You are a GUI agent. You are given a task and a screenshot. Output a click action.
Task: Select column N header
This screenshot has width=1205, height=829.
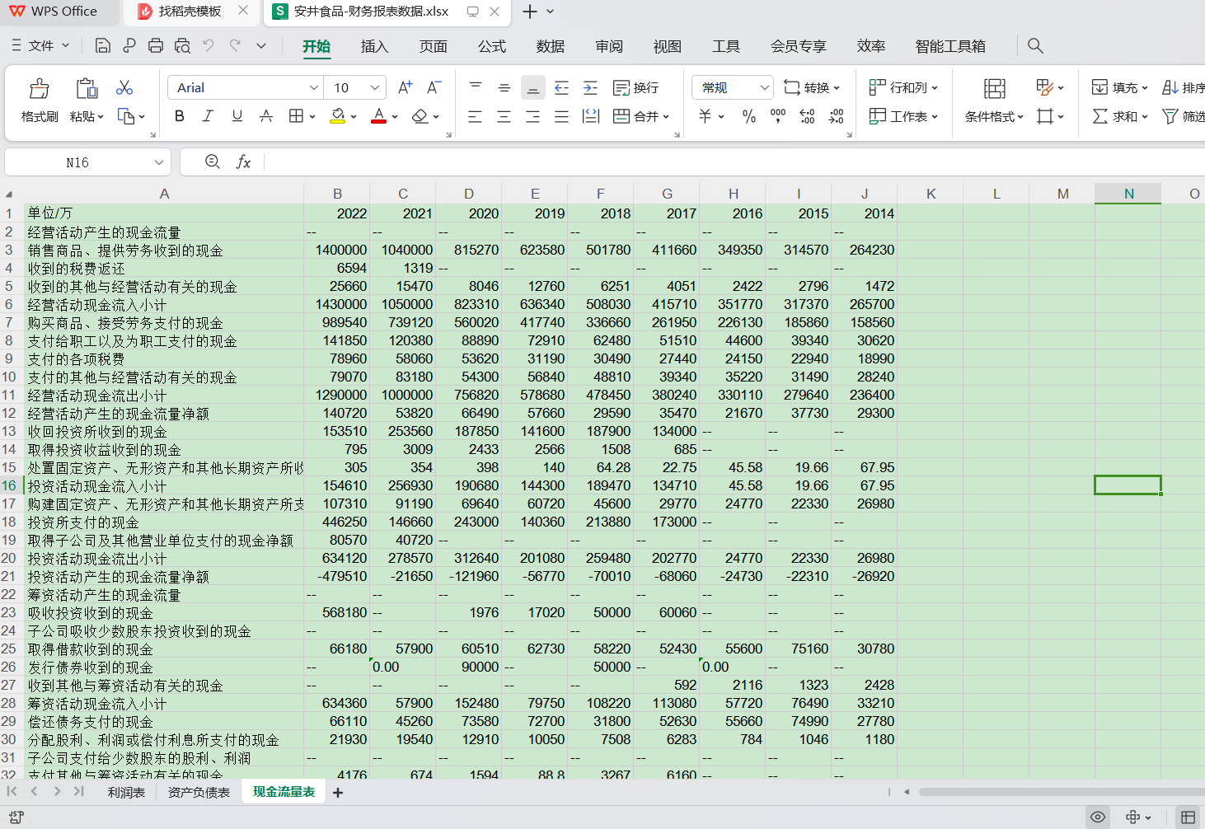tap(1128, 194)
